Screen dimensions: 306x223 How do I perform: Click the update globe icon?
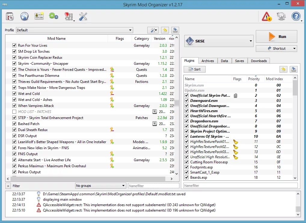[281, 17]
